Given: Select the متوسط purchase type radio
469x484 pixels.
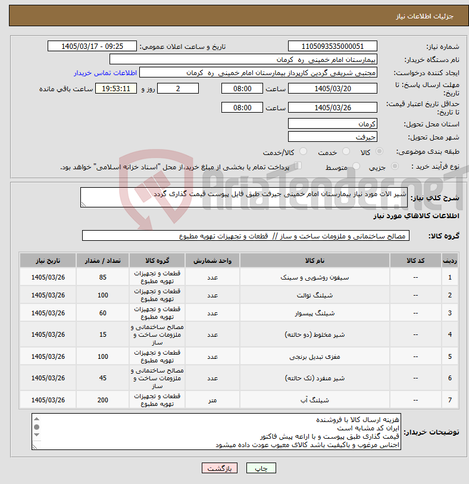Looking at the screenshot, I should click(x=356, y=166).
